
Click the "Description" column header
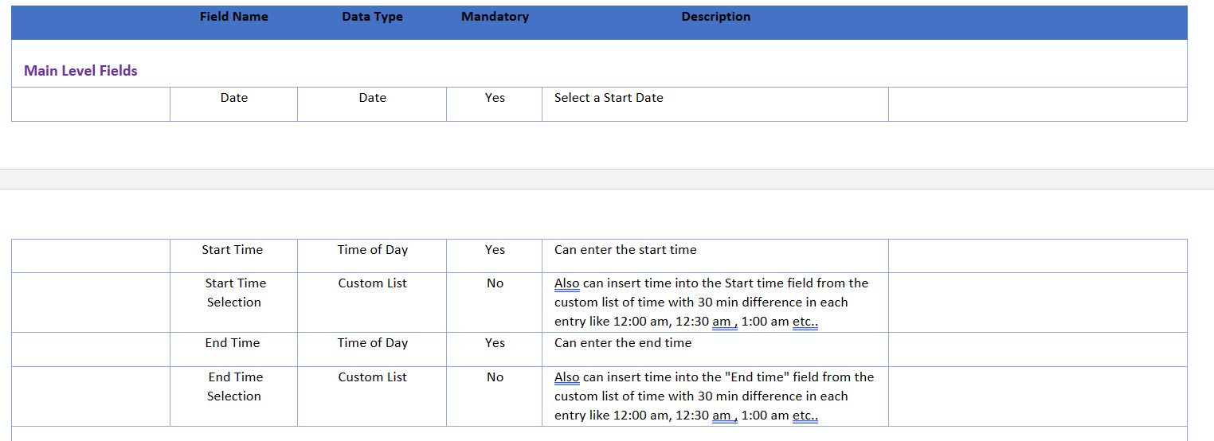click(x=715, y=17)
